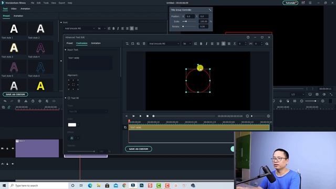
Task: Click the add shape icon in Advanced Text Edit toolbar
Action: tap(133, 44)
